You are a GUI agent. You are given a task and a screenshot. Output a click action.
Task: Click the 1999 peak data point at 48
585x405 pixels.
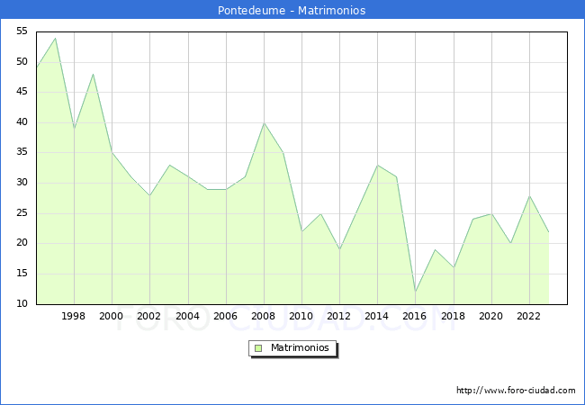[93, 74]
